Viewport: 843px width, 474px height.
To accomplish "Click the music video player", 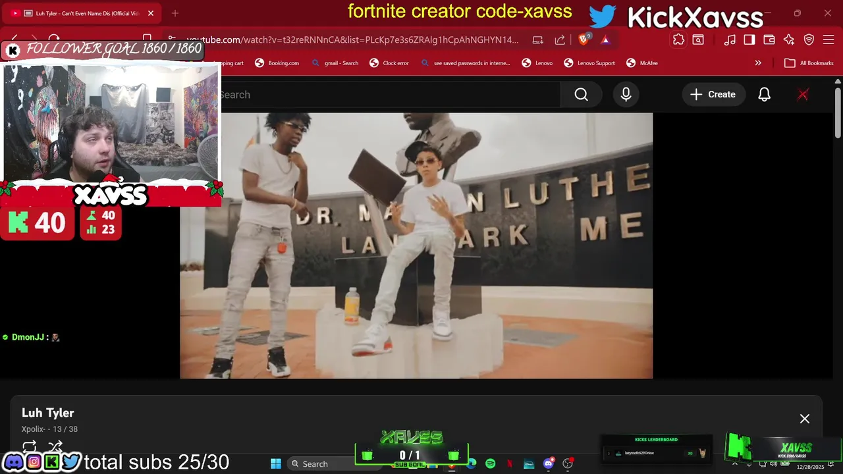I will pos(416,246).
